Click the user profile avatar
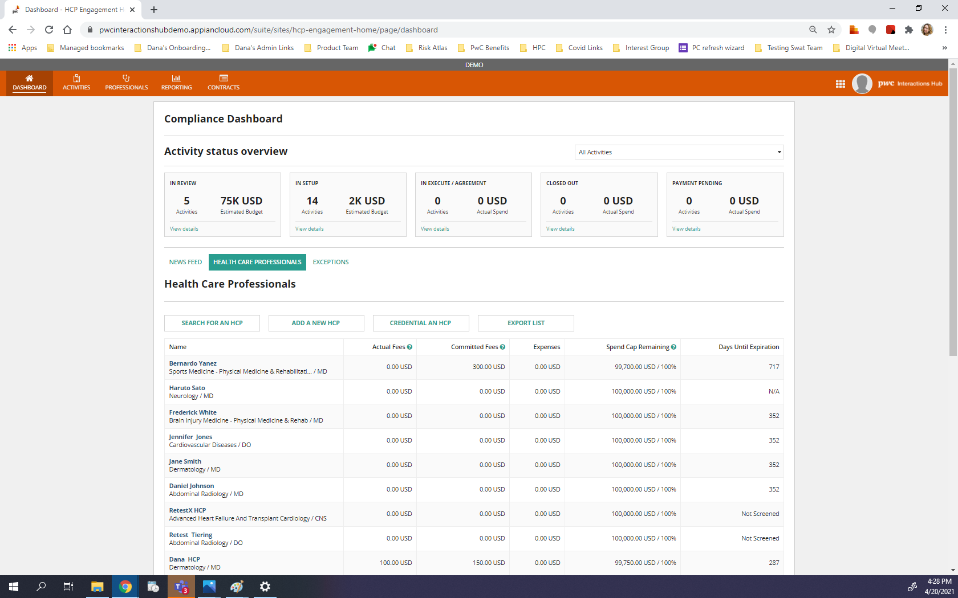Screen dimensions: 958x598 pos(862,84)
